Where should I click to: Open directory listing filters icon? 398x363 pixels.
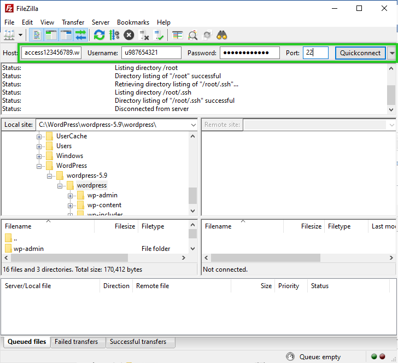click(x=178, y=36)
